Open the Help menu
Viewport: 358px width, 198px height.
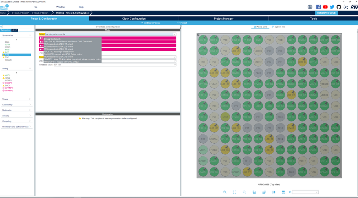81,7
